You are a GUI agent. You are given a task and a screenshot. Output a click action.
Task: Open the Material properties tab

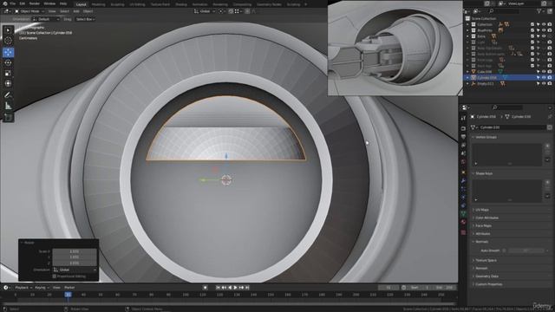click(x=463, y=222)
